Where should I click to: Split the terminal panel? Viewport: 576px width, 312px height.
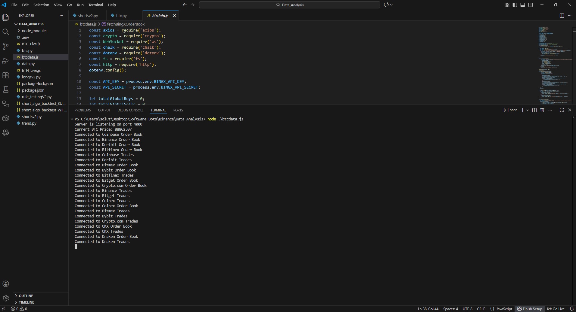(534, 110)
